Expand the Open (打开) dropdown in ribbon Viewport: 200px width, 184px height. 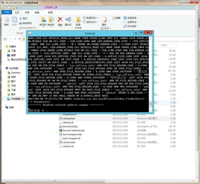(x=107, y=28)
